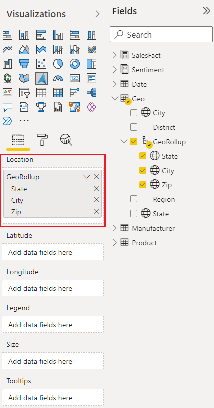The width and height of the screenshot is (214, 408).
Task: Expand the Sentiment table
Action: pos(115,70)
